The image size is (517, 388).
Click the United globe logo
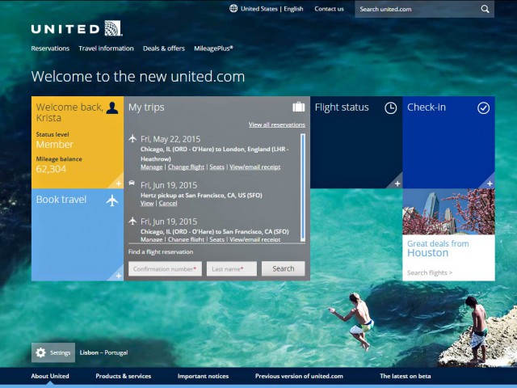point(113,28)
